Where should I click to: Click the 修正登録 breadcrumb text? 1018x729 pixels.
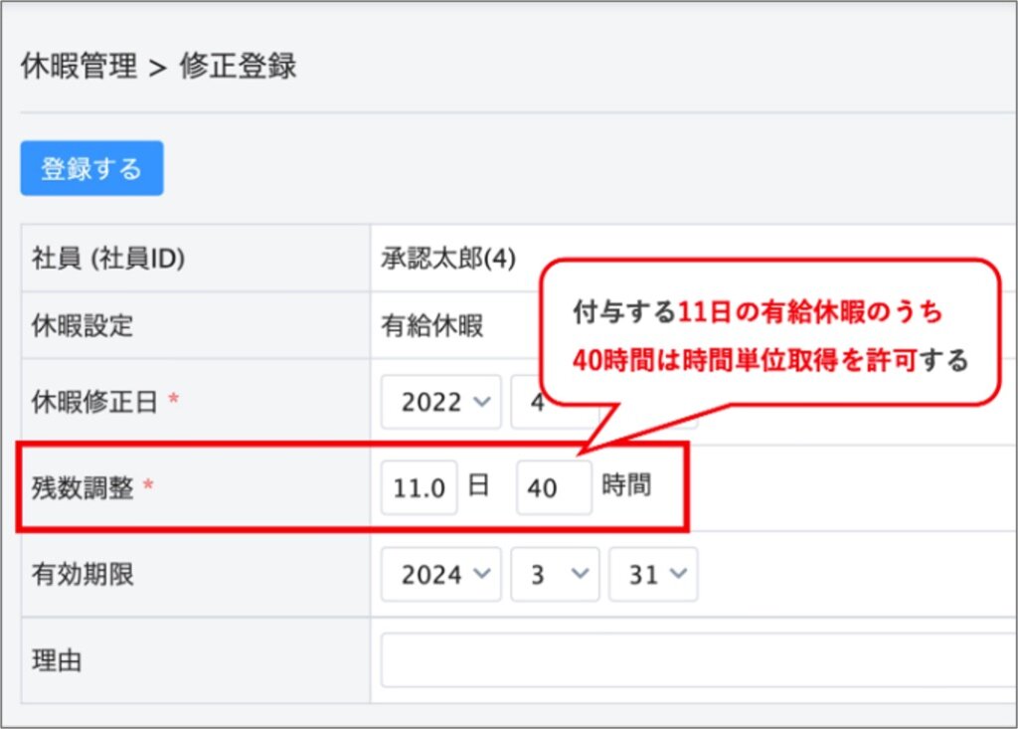tap(238, 67)
